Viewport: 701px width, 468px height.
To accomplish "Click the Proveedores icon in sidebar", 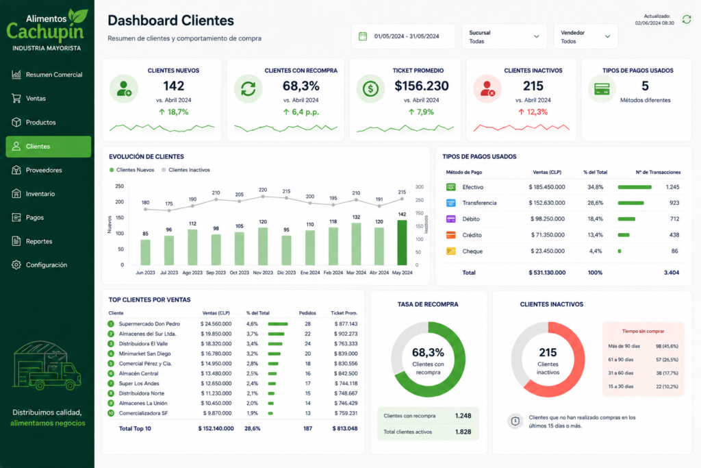I will point(16,170).
